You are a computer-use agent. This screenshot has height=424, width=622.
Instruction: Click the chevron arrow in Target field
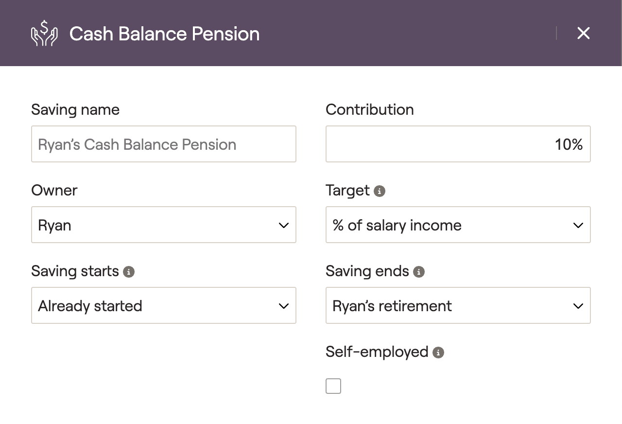[x=578, y=225]
